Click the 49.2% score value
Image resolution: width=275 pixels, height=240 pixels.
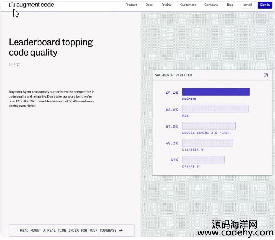pos(171,143)
